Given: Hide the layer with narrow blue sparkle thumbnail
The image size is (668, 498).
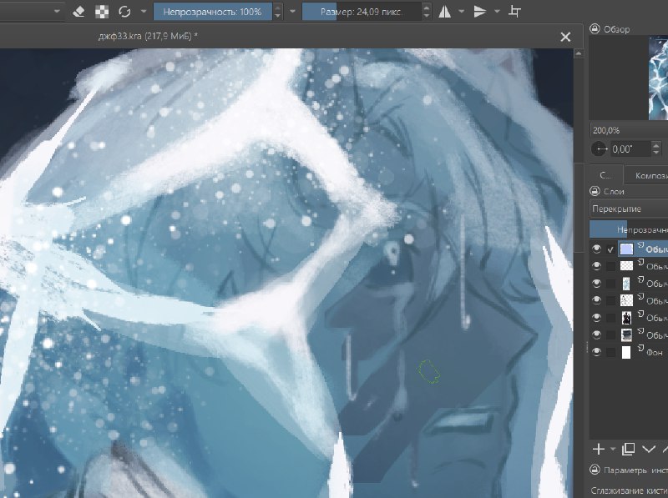Looking at the screenshot, I should [596, 284].
